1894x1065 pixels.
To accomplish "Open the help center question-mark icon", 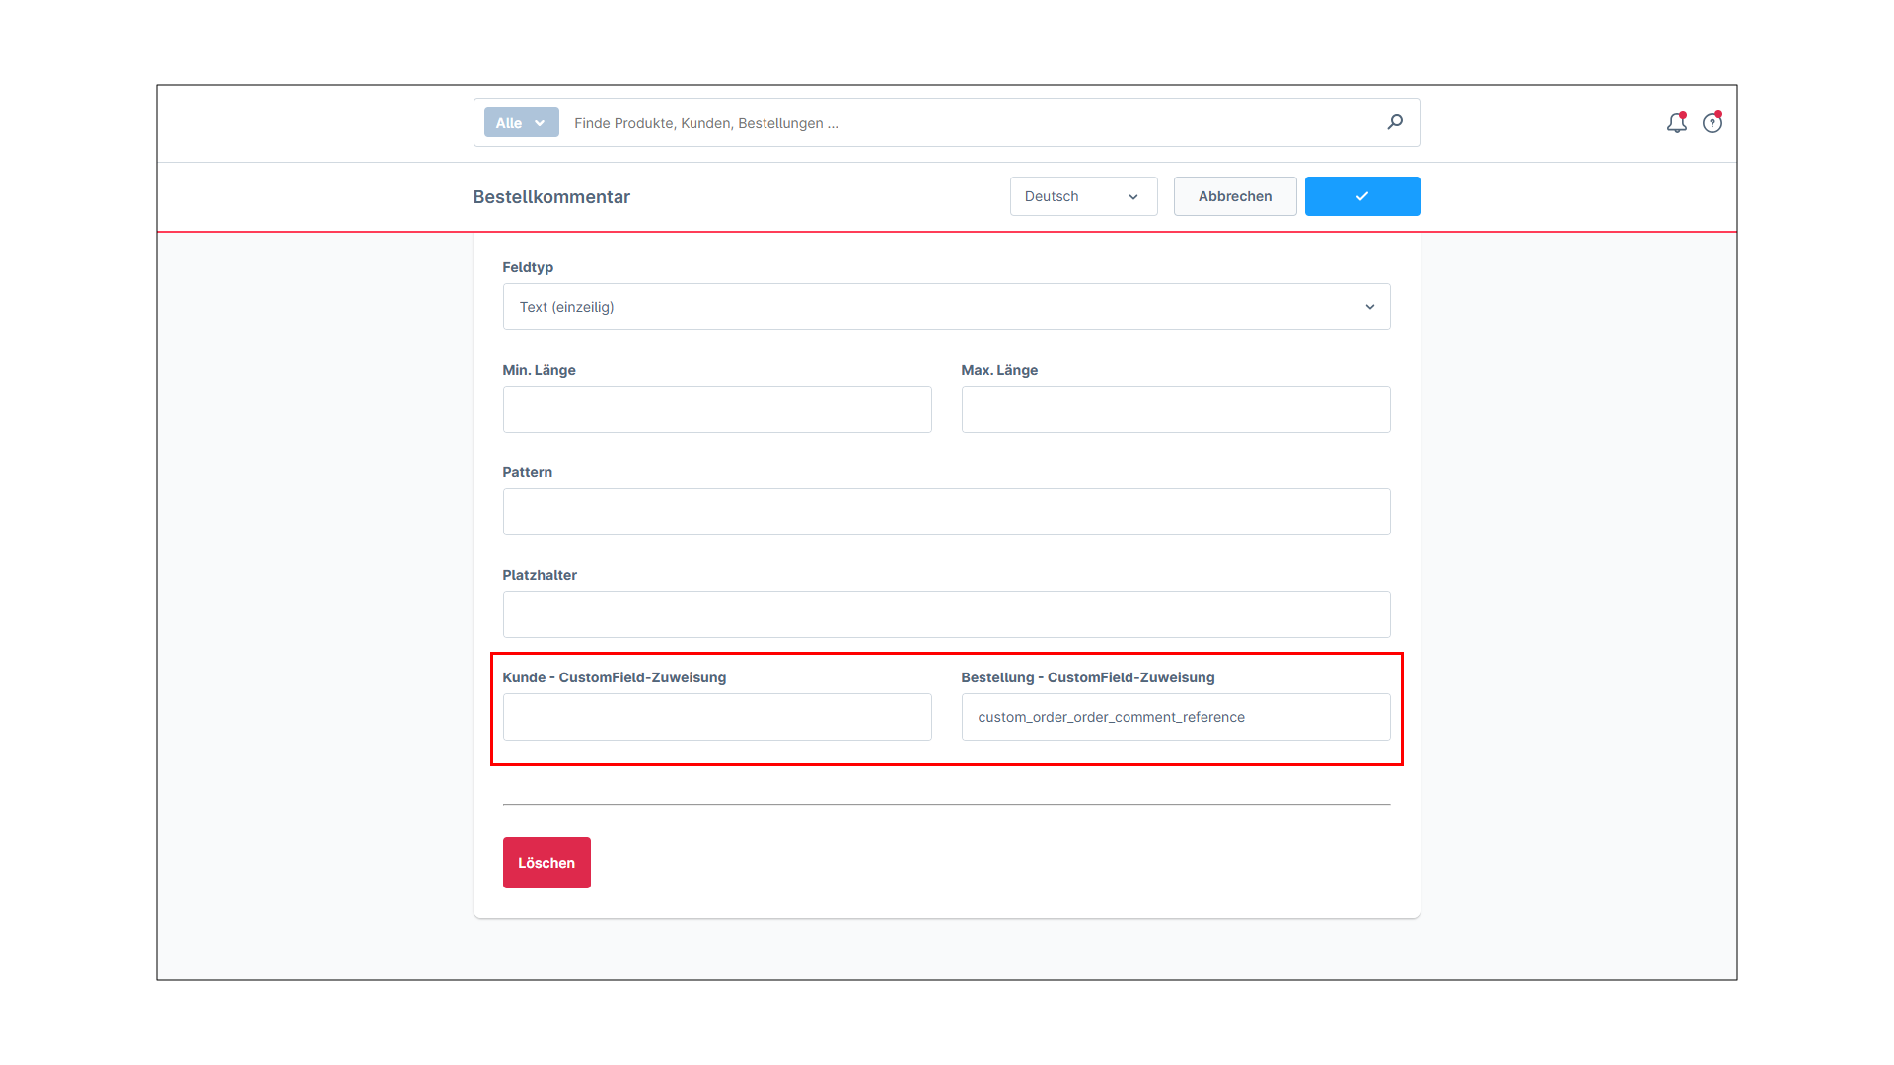I will click(1712, 123).
